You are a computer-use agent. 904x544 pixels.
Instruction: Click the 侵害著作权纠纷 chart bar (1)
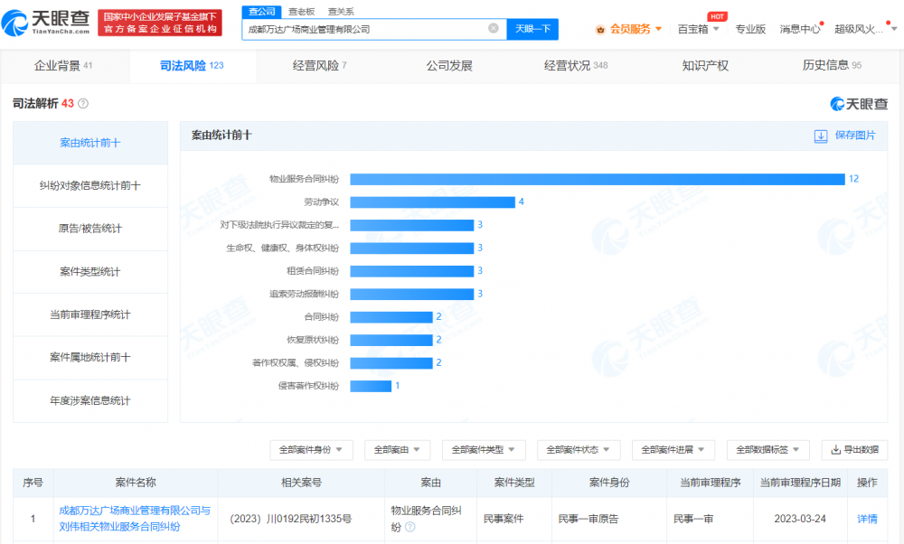coord(371,386)
